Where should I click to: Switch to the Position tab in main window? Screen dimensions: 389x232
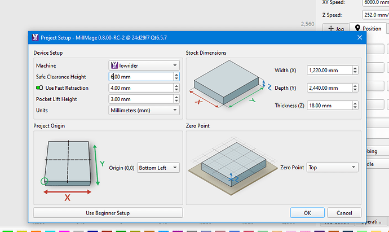tap(368, 28)
